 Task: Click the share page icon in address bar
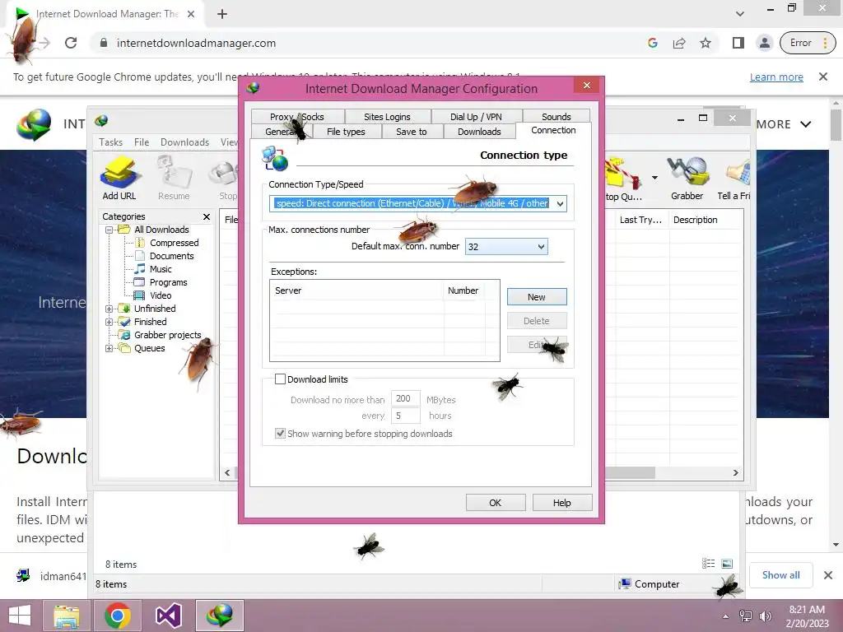pos(679,43)
